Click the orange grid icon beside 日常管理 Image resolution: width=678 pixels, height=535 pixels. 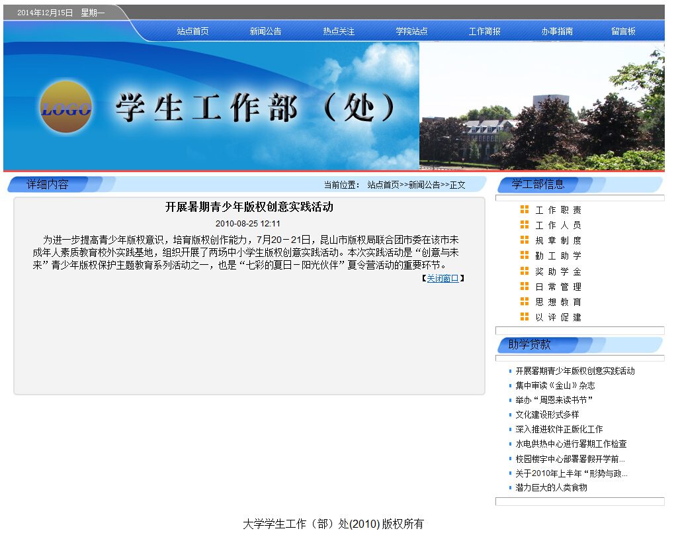525,286
